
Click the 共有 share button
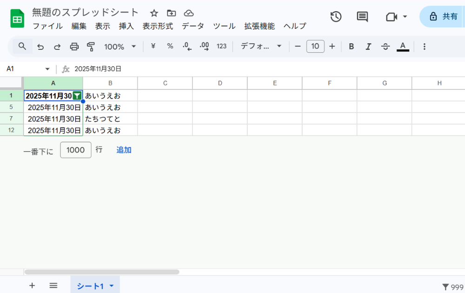(x=443, y=17)
